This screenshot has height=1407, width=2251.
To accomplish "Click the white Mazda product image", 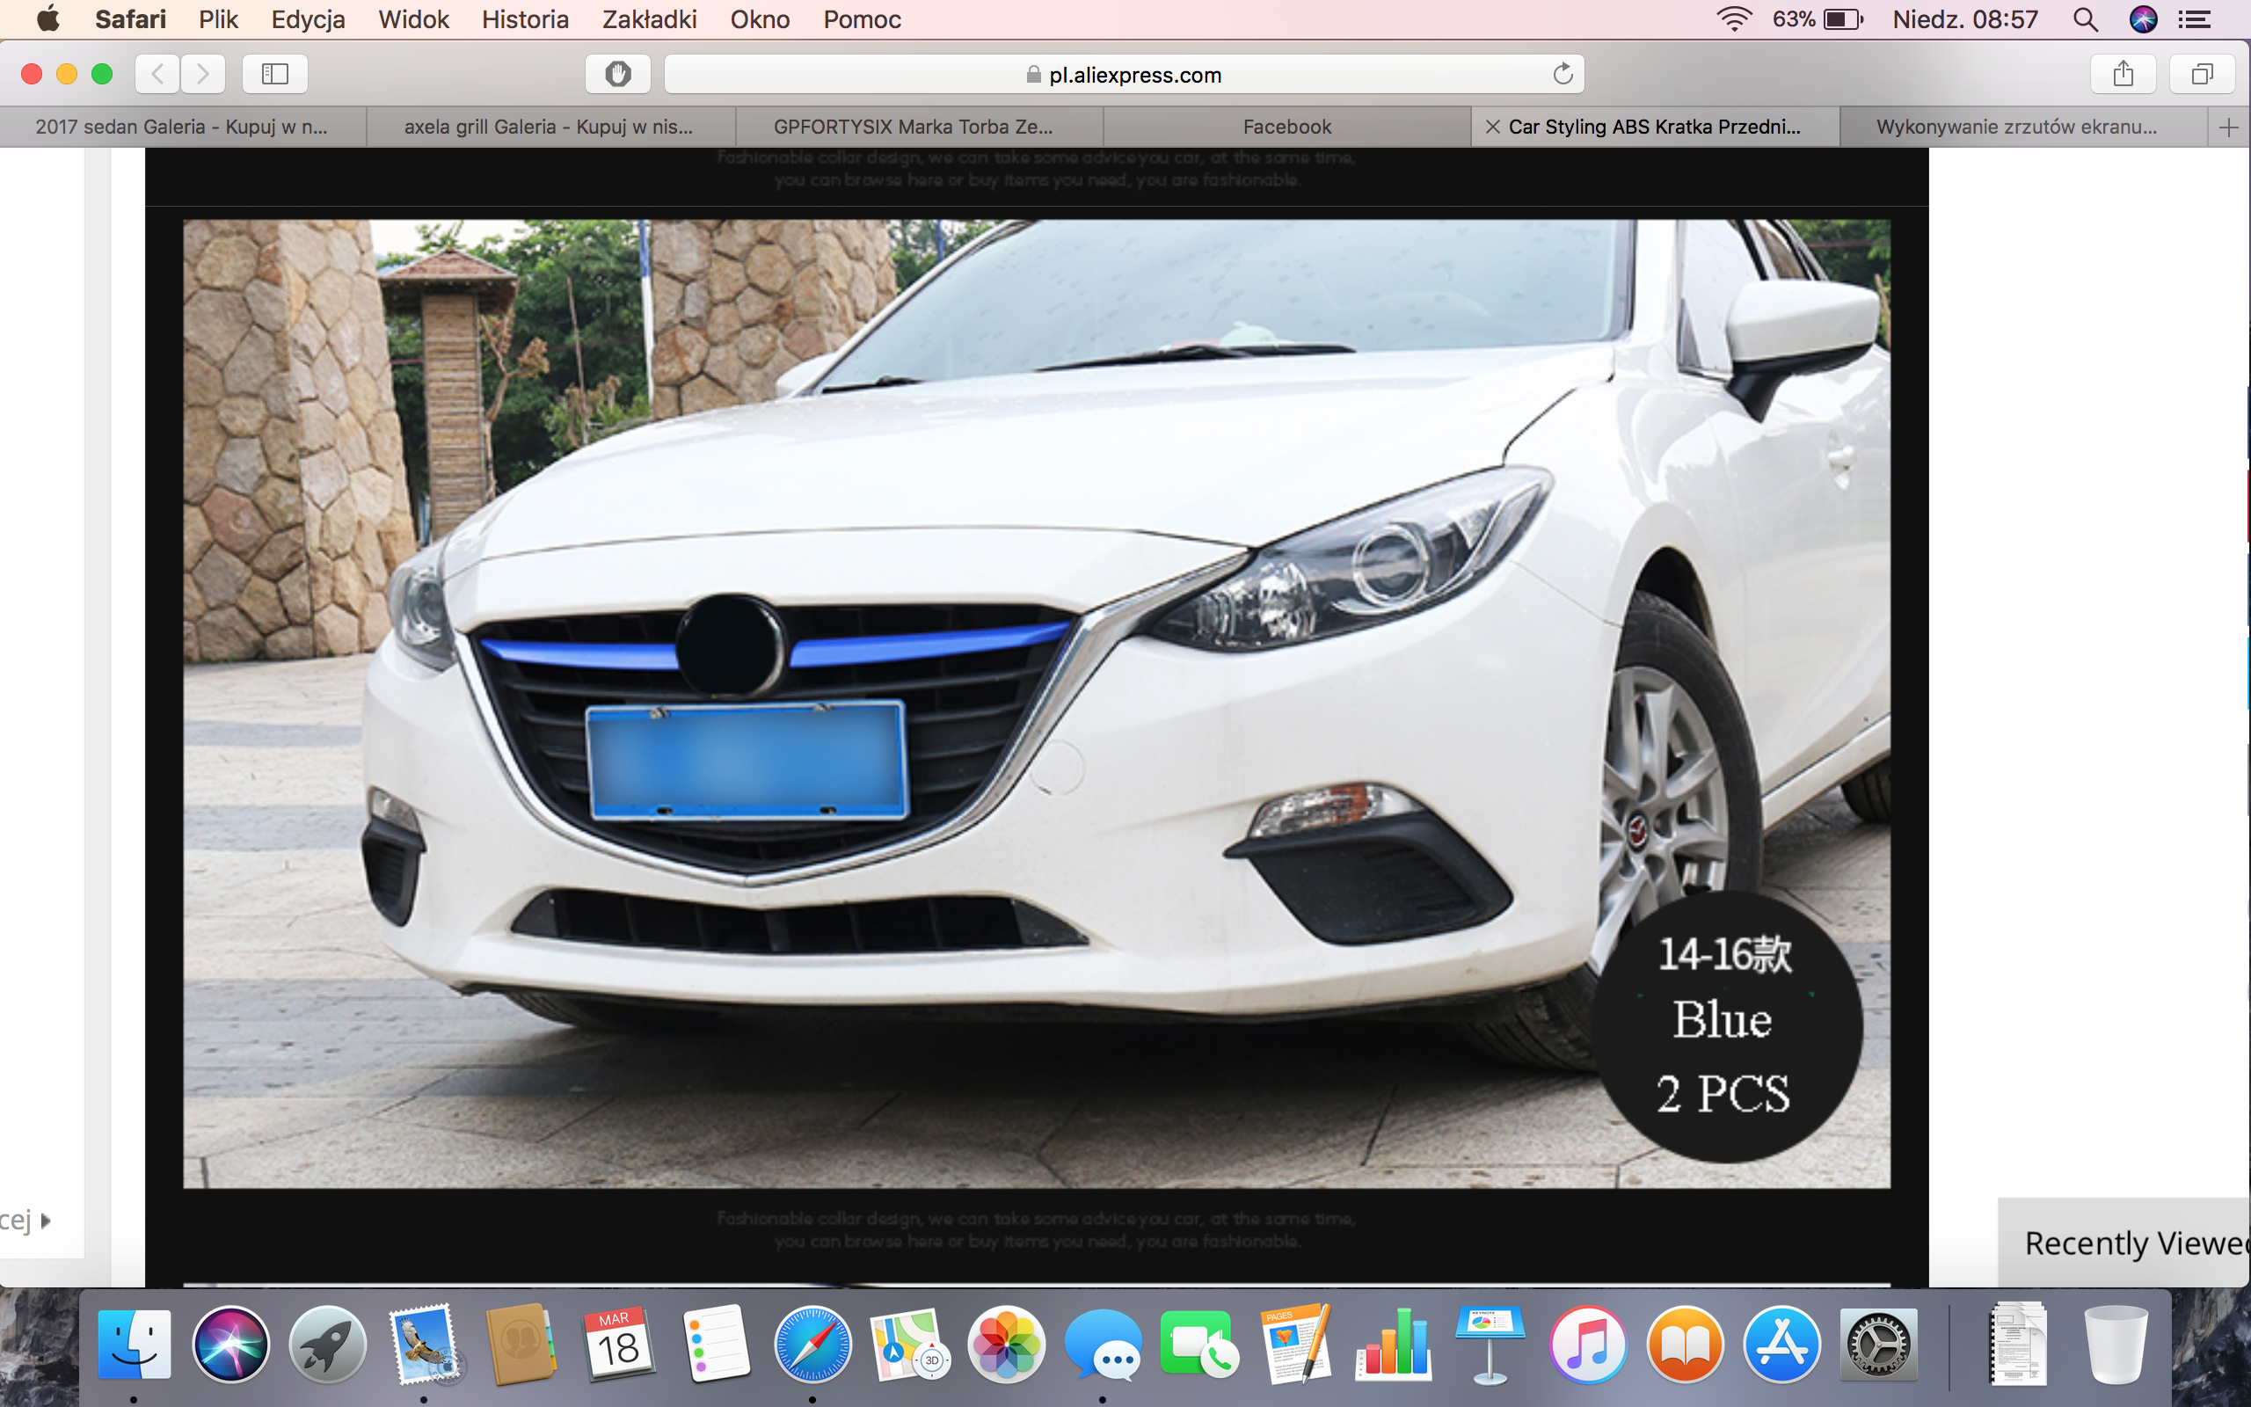I will tap(1036, 703).
